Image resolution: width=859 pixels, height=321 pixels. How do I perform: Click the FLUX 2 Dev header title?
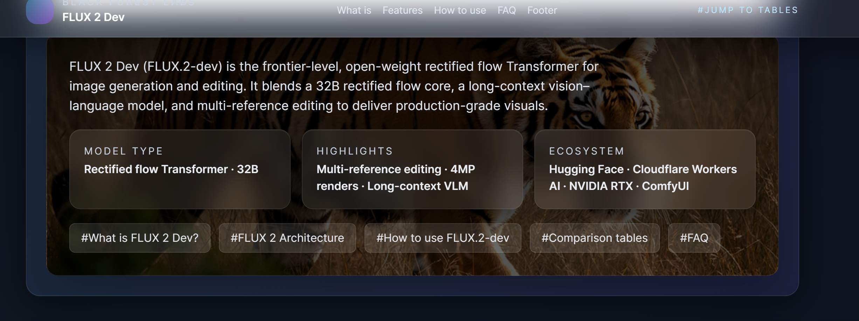pos(93,16)
